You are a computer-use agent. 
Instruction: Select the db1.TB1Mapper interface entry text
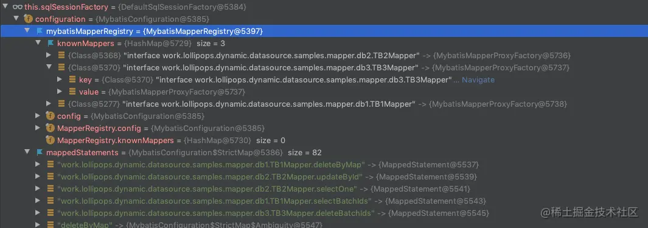pos(269,104)
